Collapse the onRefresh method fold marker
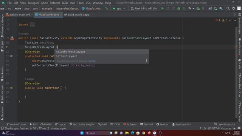 (x=17, y=88)
